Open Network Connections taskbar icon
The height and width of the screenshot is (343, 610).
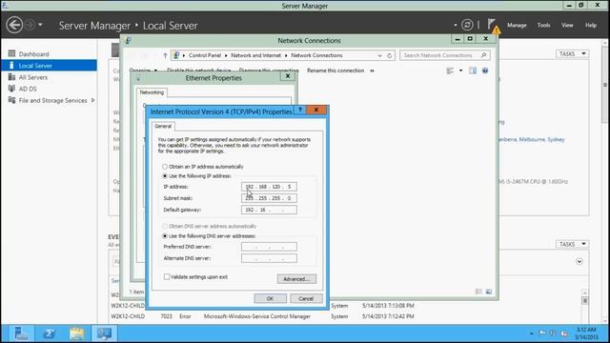(104, 333)
